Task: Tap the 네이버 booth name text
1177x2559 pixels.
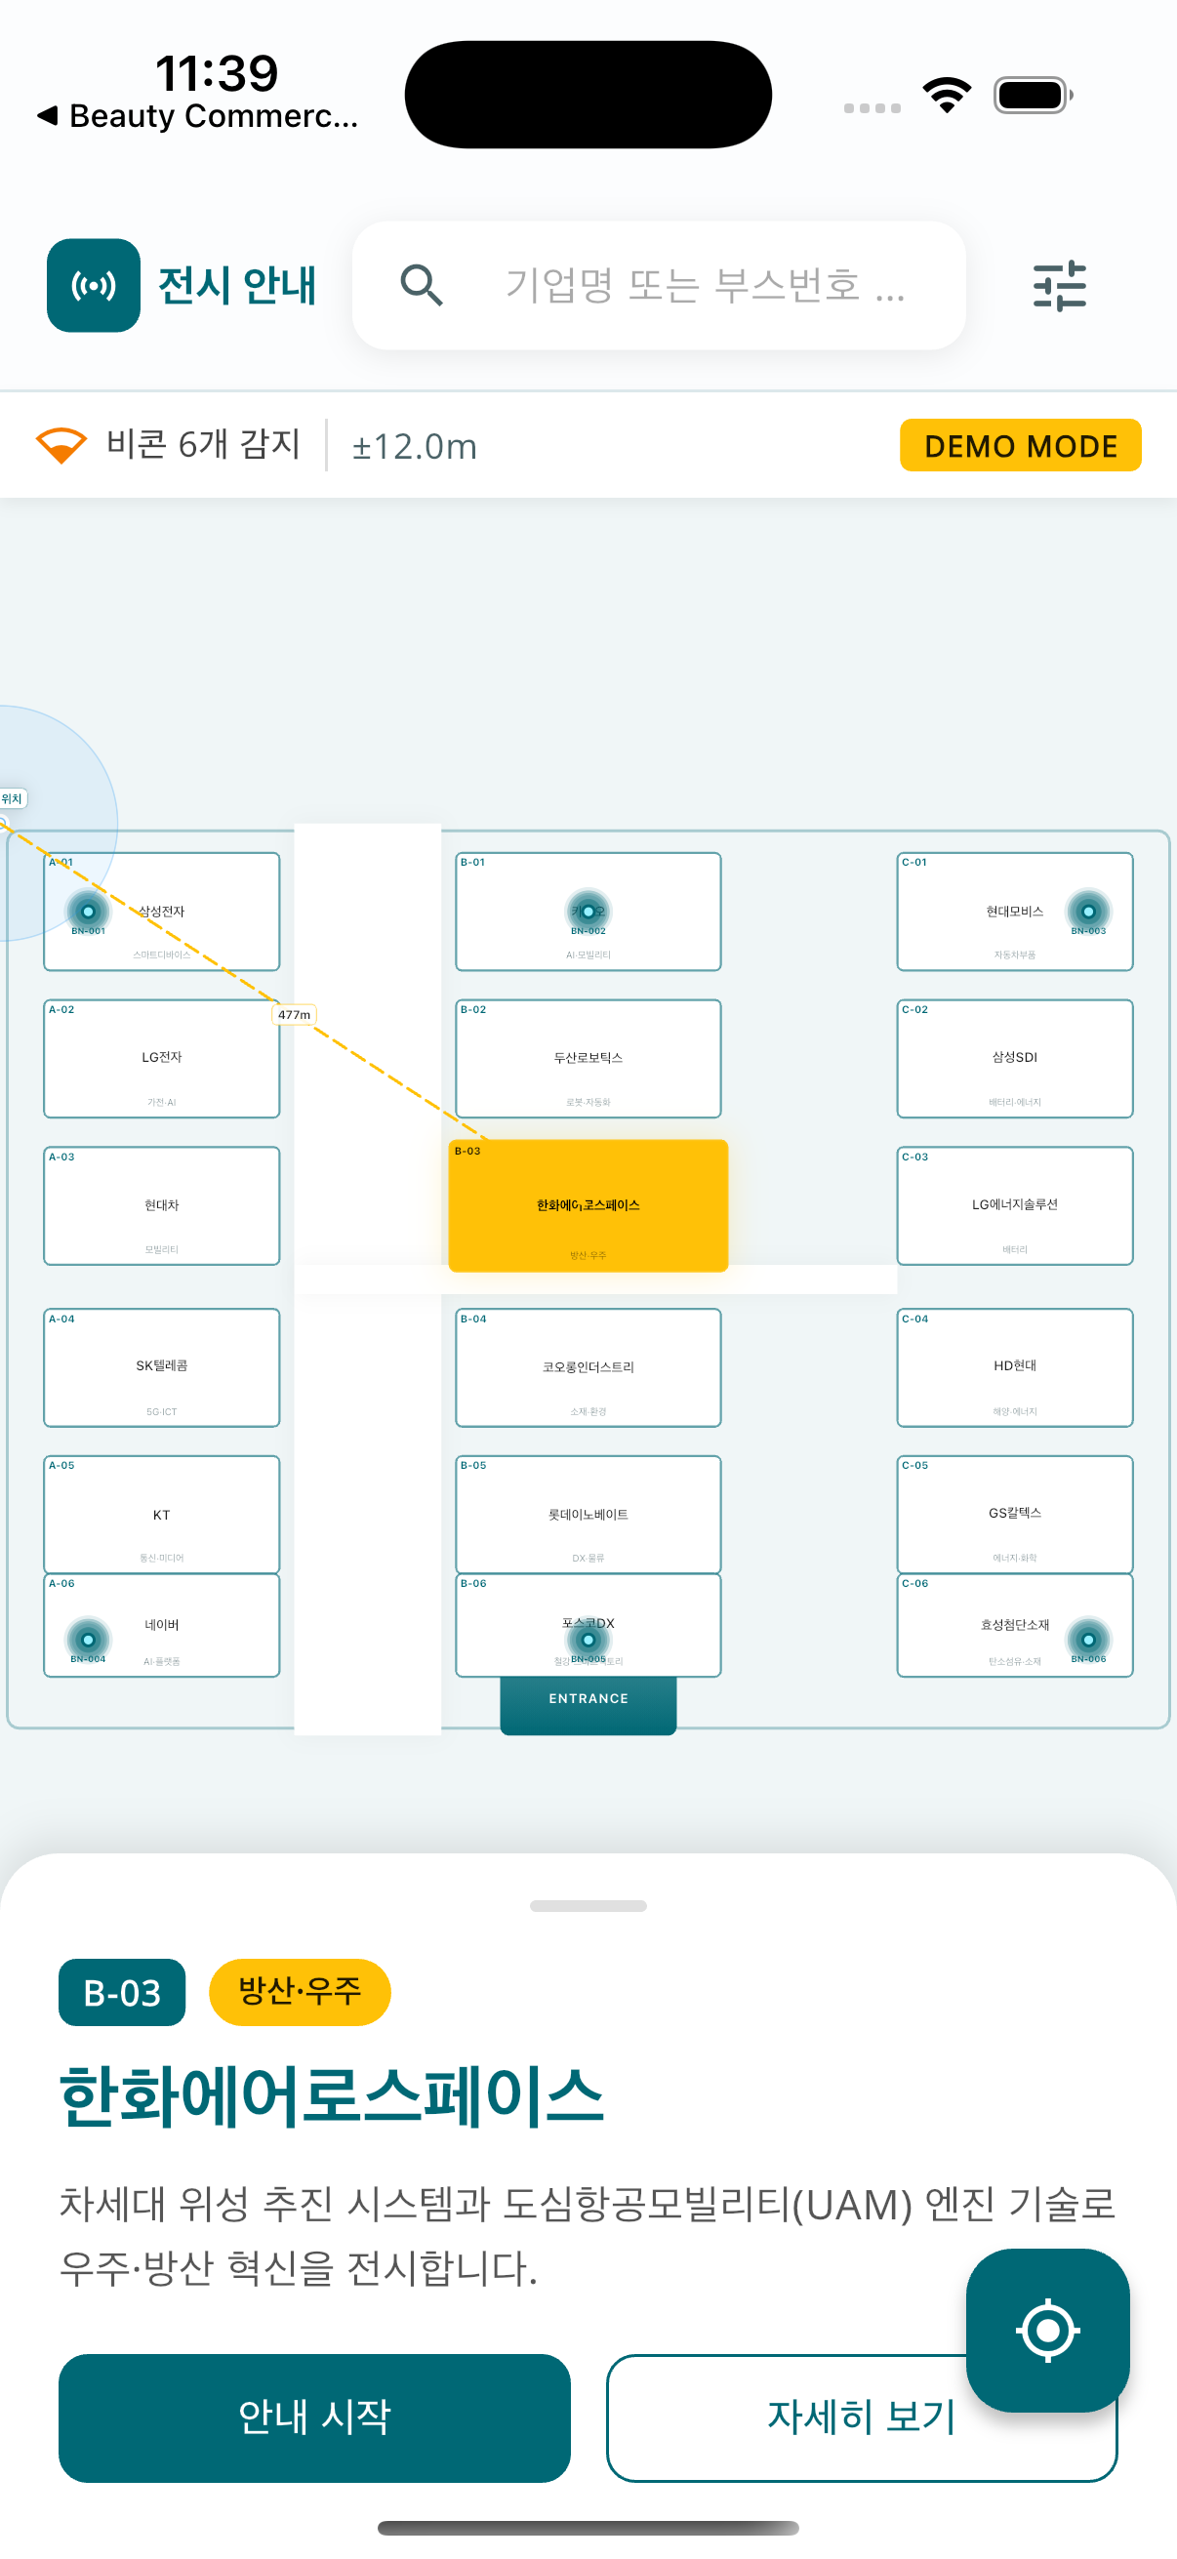Action: [x=162, y=1624]
